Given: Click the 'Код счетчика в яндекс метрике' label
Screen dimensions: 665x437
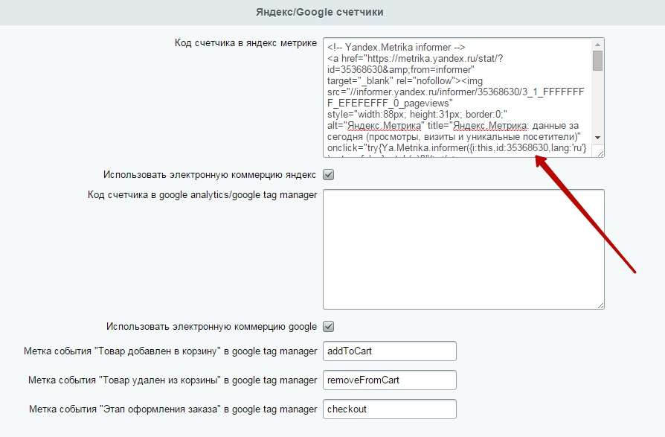Looking at the screenshot, I should pos(245,43).
